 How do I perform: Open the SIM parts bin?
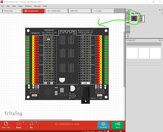128,27
